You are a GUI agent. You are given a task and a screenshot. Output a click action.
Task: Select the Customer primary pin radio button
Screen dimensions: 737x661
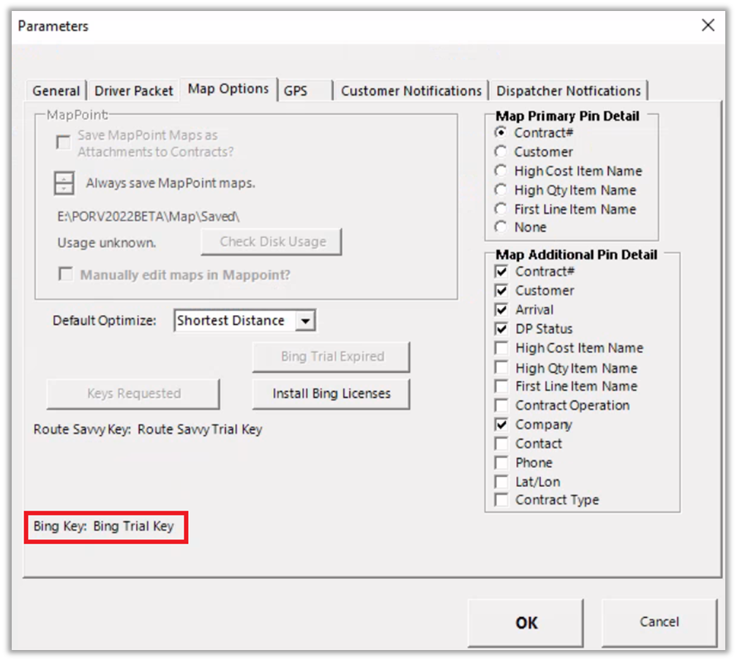pyautogui.click(x=501, y=152)
